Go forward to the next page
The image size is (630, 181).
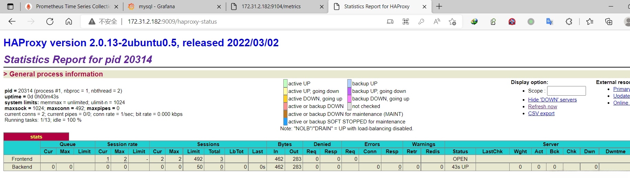pyautogui.click(x=31, y=22)
